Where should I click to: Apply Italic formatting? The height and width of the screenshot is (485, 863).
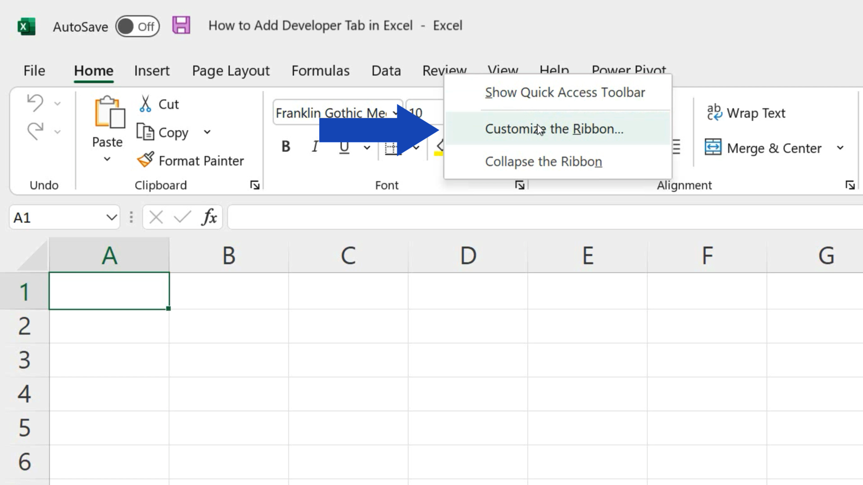[315, 146]
